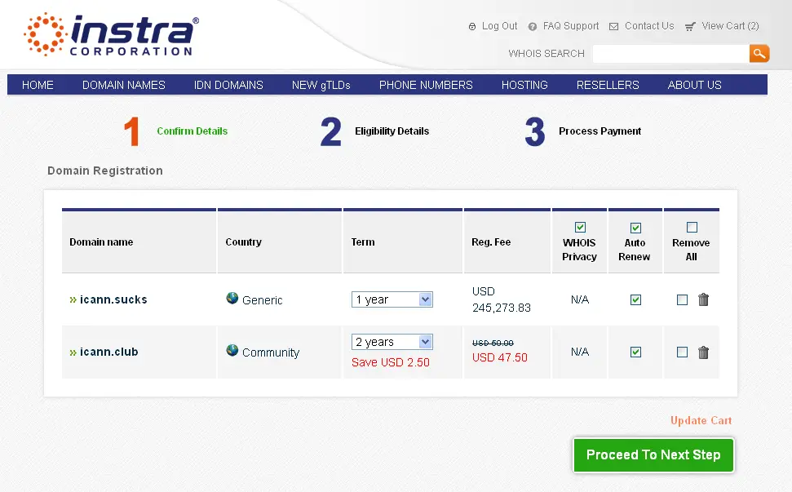Click the USD 245,273.83 fee value
The height and width of the screenshot is (492, 792).
coord(502,299)
